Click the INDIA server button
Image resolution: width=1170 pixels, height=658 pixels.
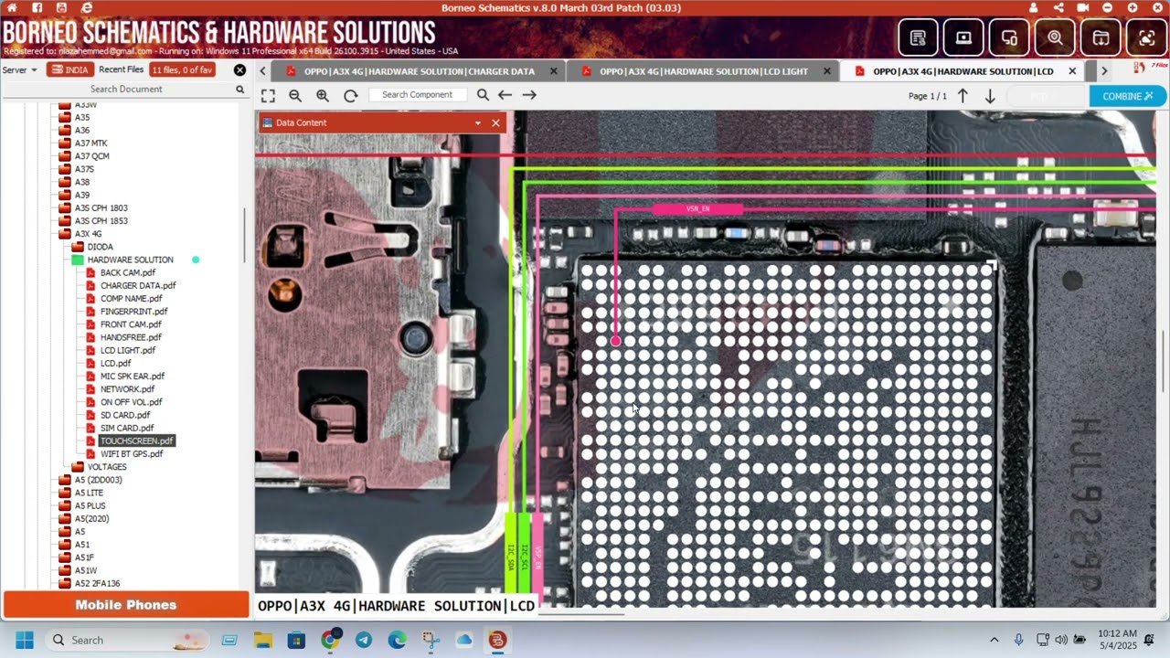point(69,70)
